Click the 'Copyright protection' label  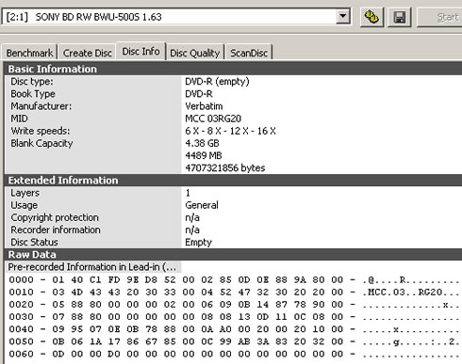[55, 217]
